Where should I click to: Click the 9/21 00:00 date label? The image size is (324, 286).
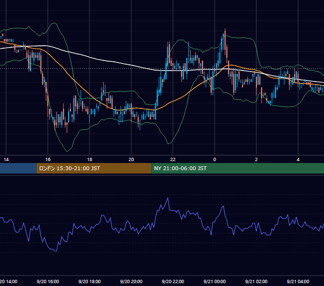[215, 281]
